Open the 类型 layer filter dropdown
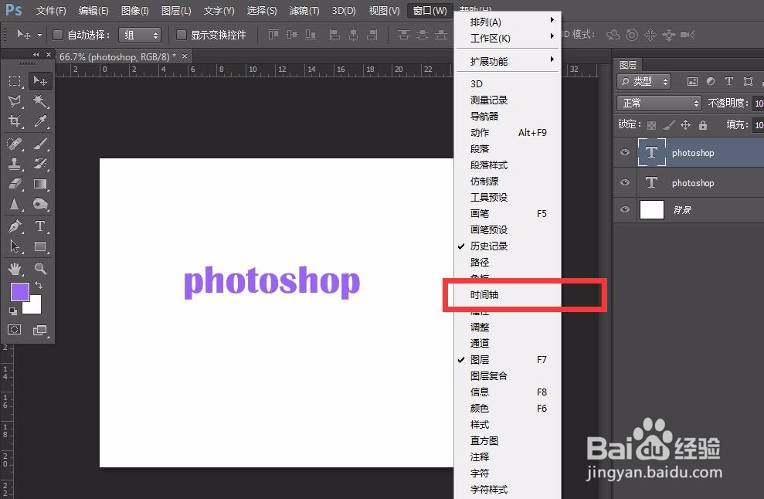This screenshot has height=499, width=764. coord(643,81)
